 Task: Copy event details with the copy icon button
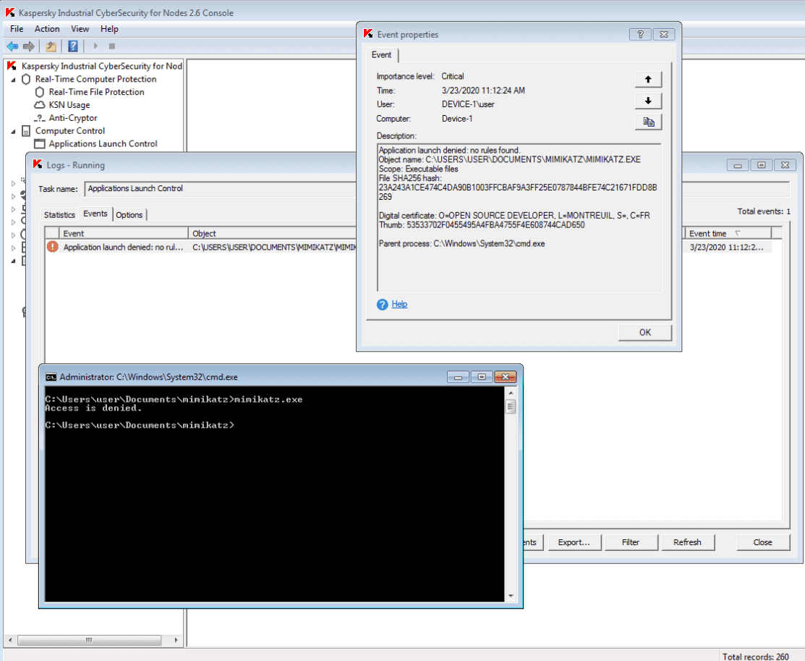pyautogui.click(x=648, y=123)
